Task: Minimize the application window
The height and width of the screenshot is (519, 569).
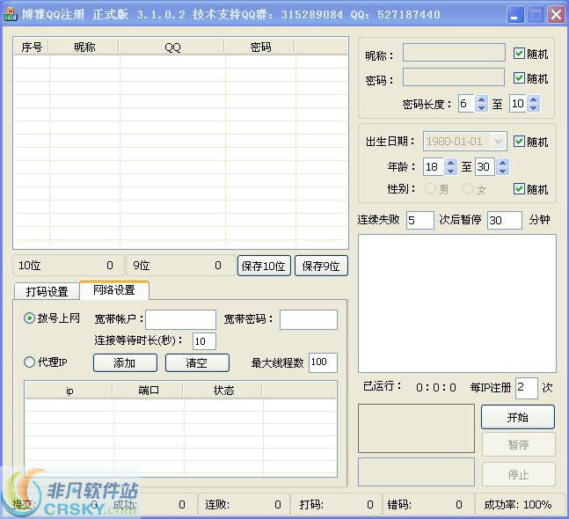Action: point(514,15)
